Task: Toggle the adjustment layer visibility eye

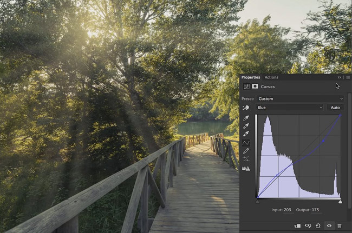Action: 329,226
